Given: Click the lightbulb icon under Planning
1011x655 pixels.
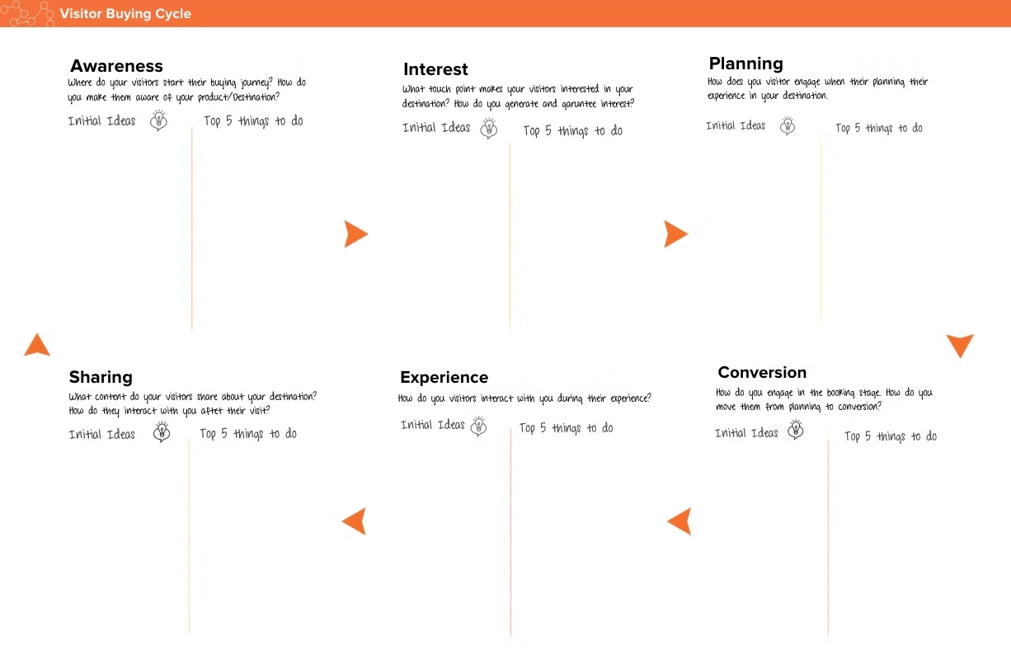Looking at the screenshot, I should tap(788, 125).
